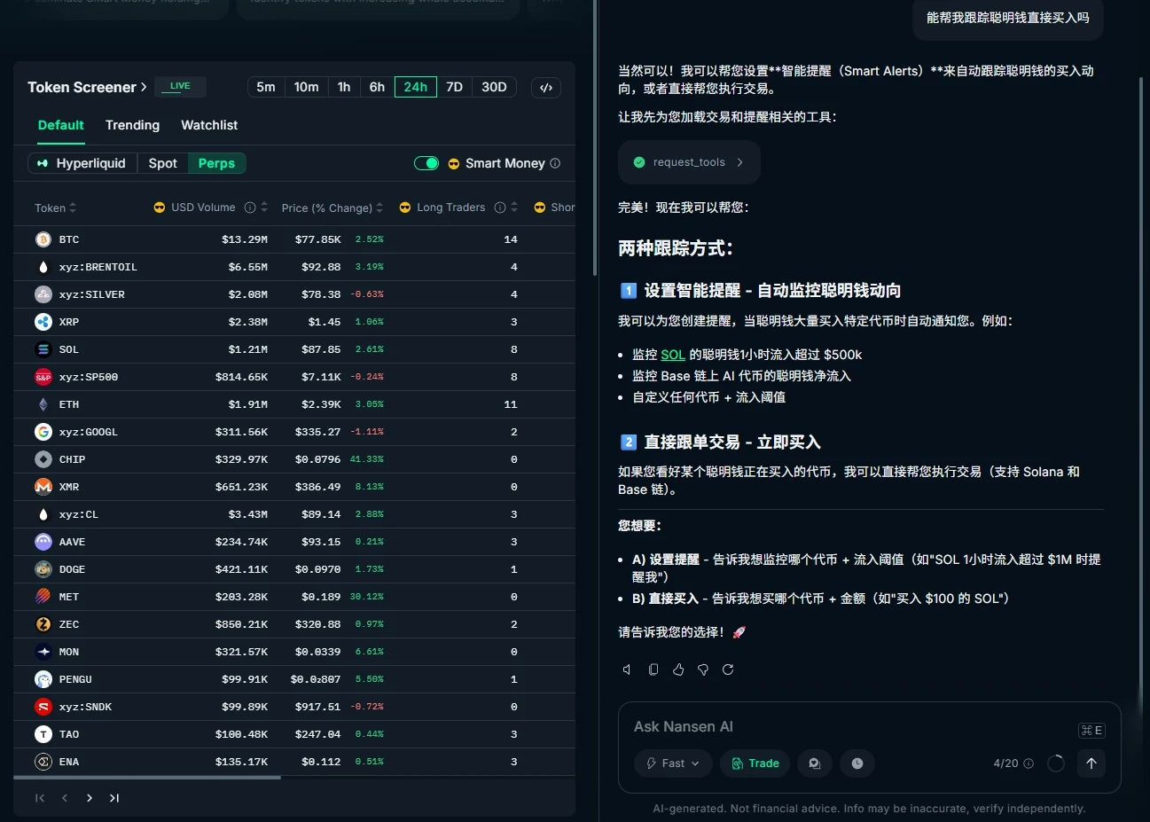Go to first page arrow
Viewport: 1150px width, 822px height.
pyautogui.click(x=40, y=798)
